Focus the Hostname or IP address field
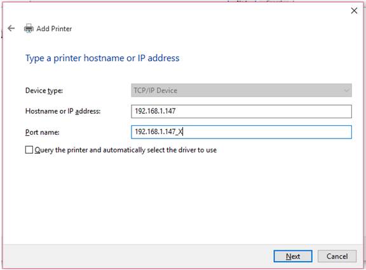Viewport: 366px width, 270px height. (x=241, y=111)
